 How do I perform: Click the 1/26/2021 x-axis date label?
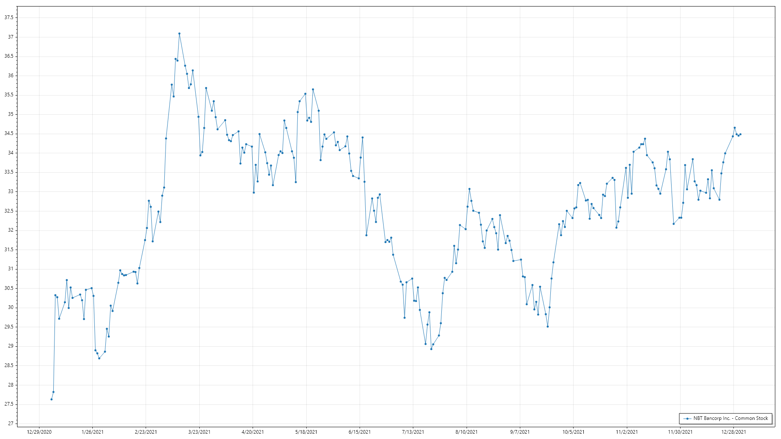click(92, 432)
